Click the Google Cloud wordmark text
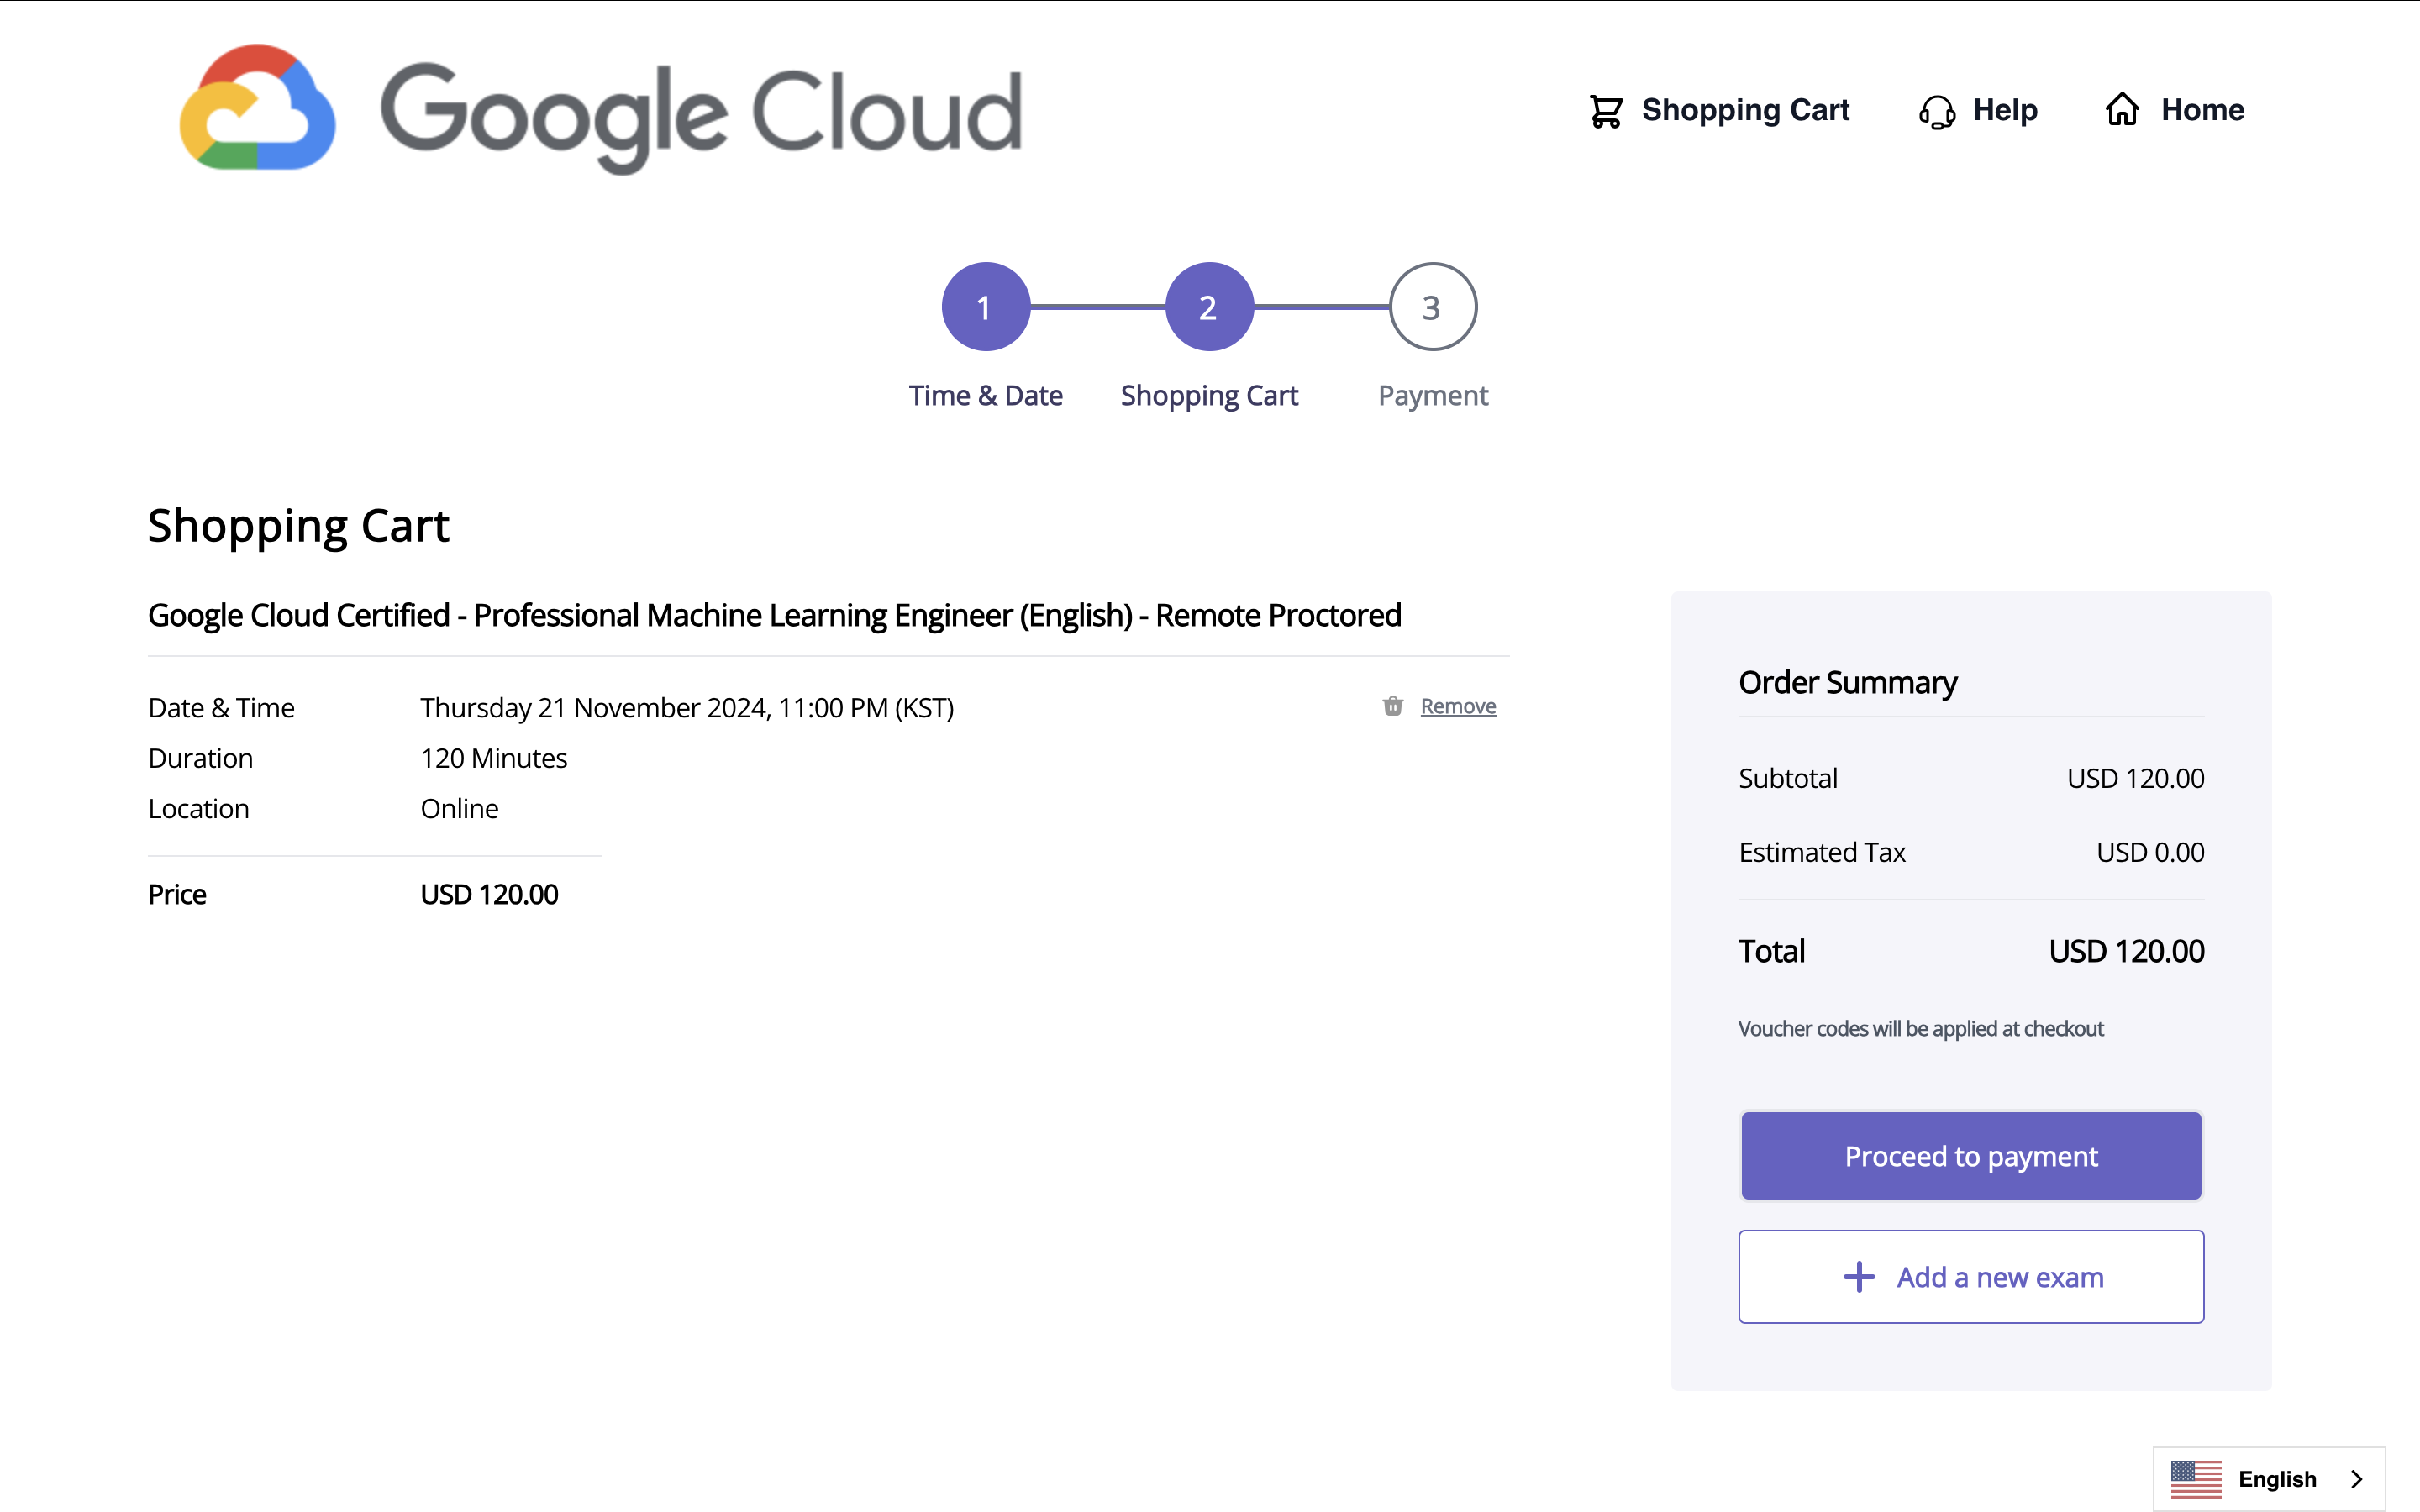 click(701, 115)
